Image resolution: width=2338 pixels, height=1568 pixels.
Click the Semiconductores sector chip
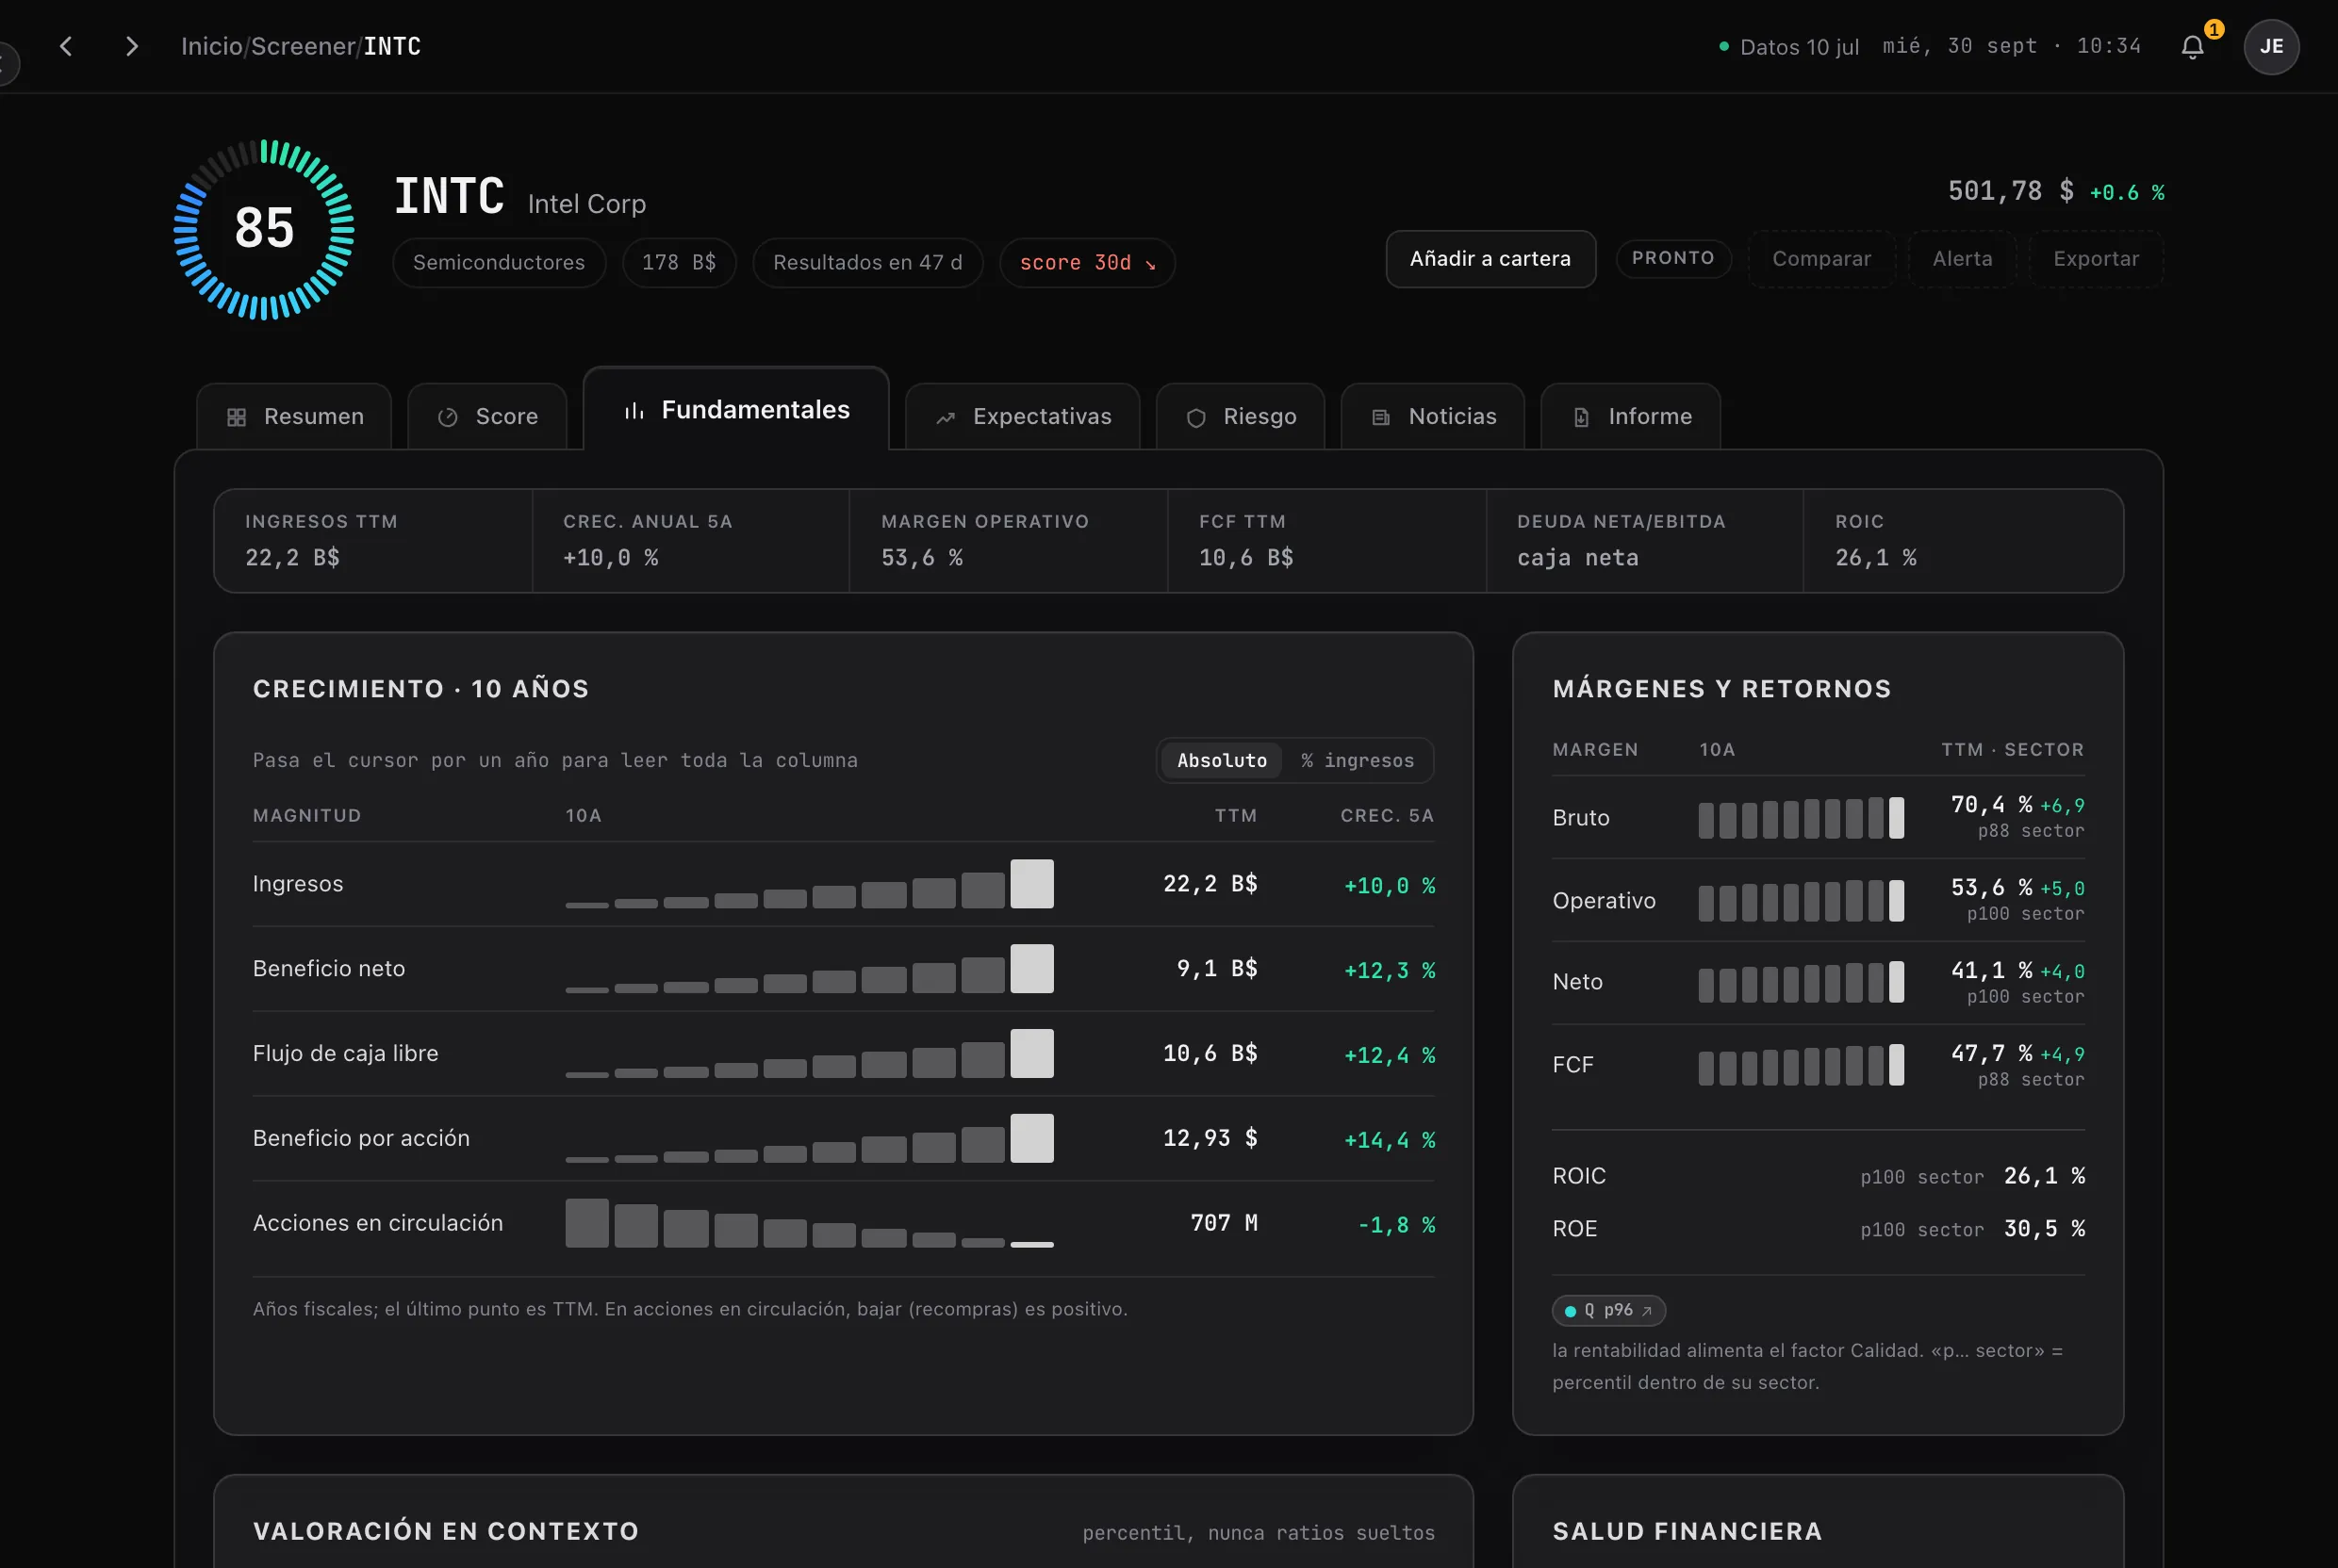[500, 262]
